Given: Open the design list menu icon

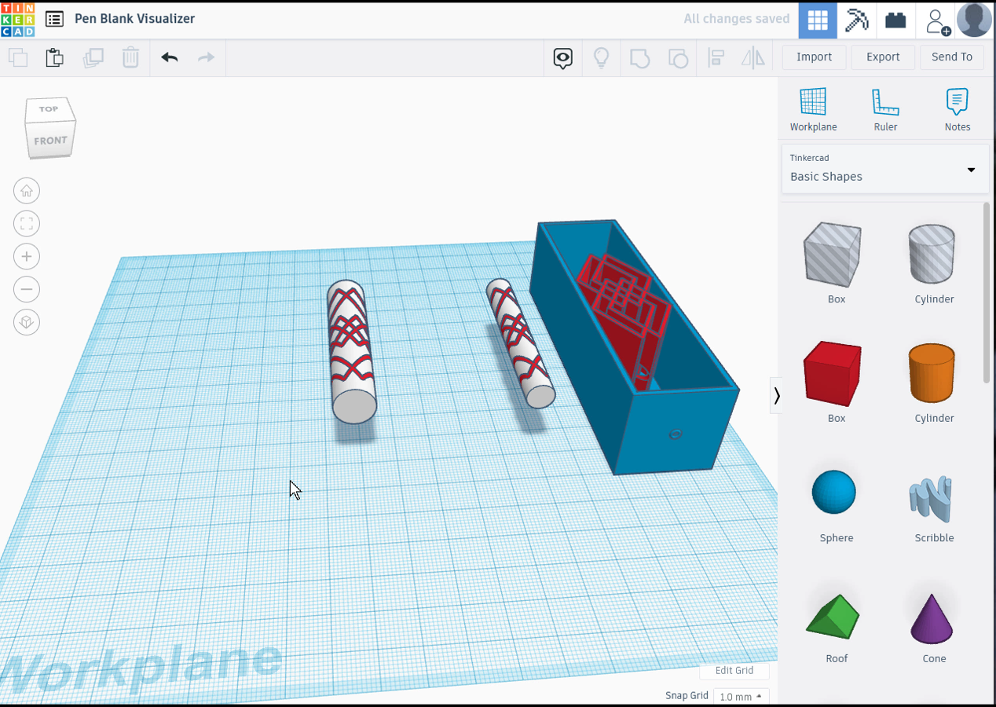Looking at the screenshot, I should [54, 19].
